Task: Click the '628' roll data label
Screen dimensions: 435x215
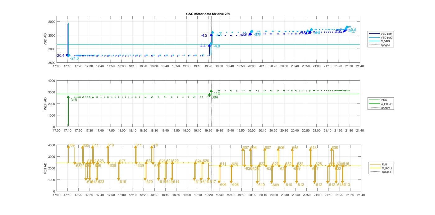Action: coord(318,164)
